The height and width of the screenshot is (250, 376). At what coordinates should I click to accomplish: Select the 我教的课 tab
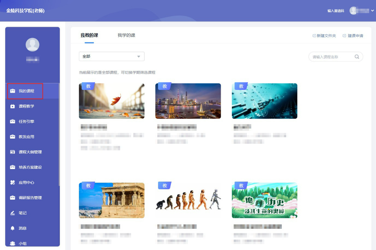89,35
